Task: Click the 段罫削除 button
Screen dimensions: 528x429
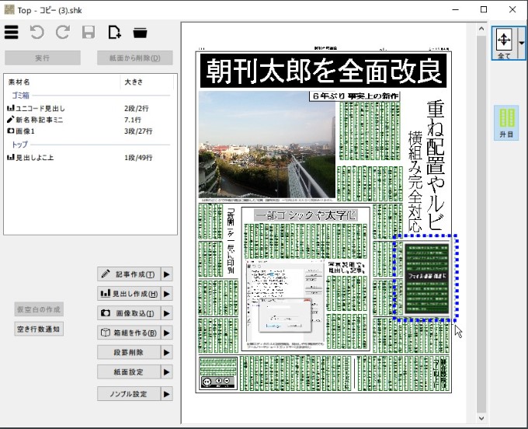Action: (129, 353)
